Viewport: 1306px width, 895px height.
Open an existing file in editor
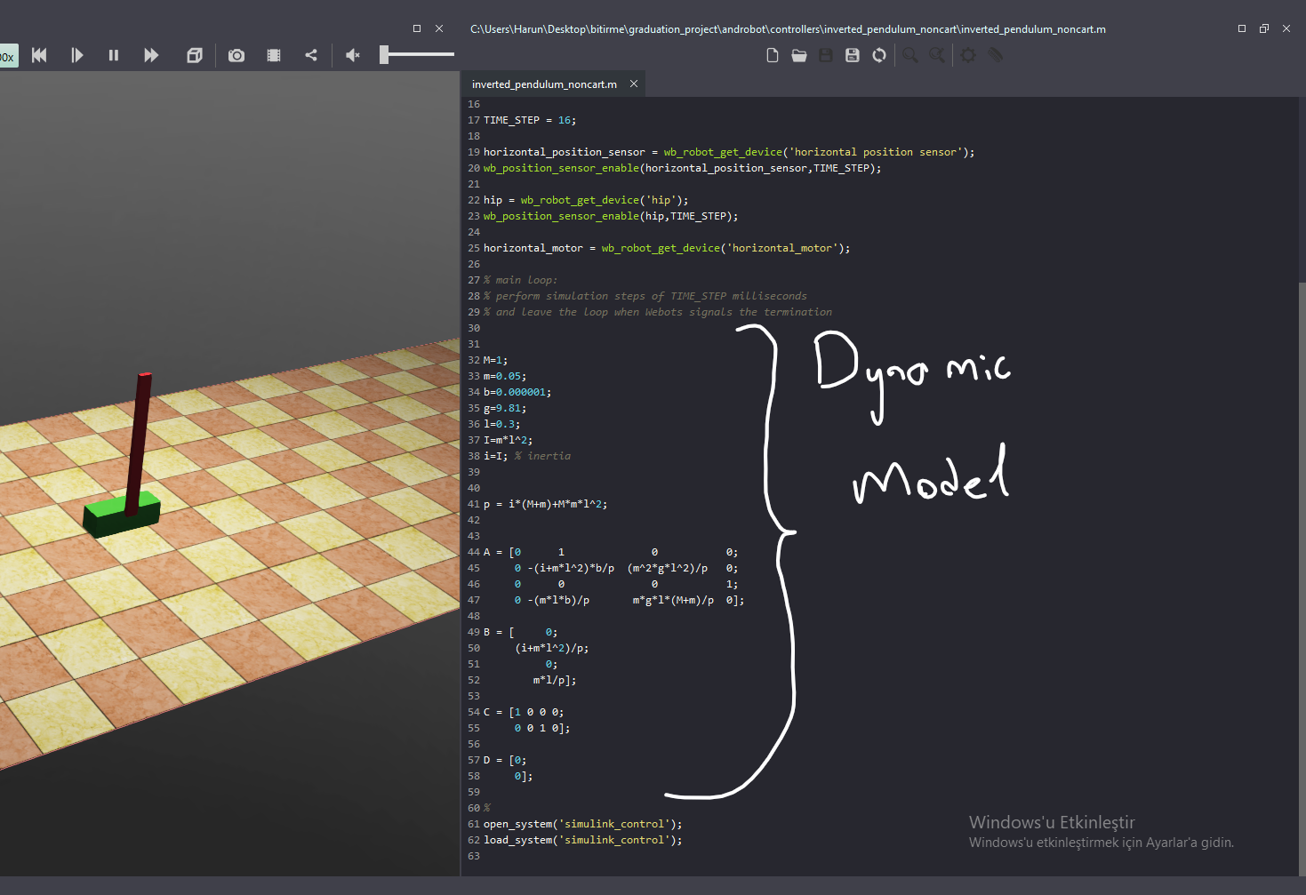point(799,55)
